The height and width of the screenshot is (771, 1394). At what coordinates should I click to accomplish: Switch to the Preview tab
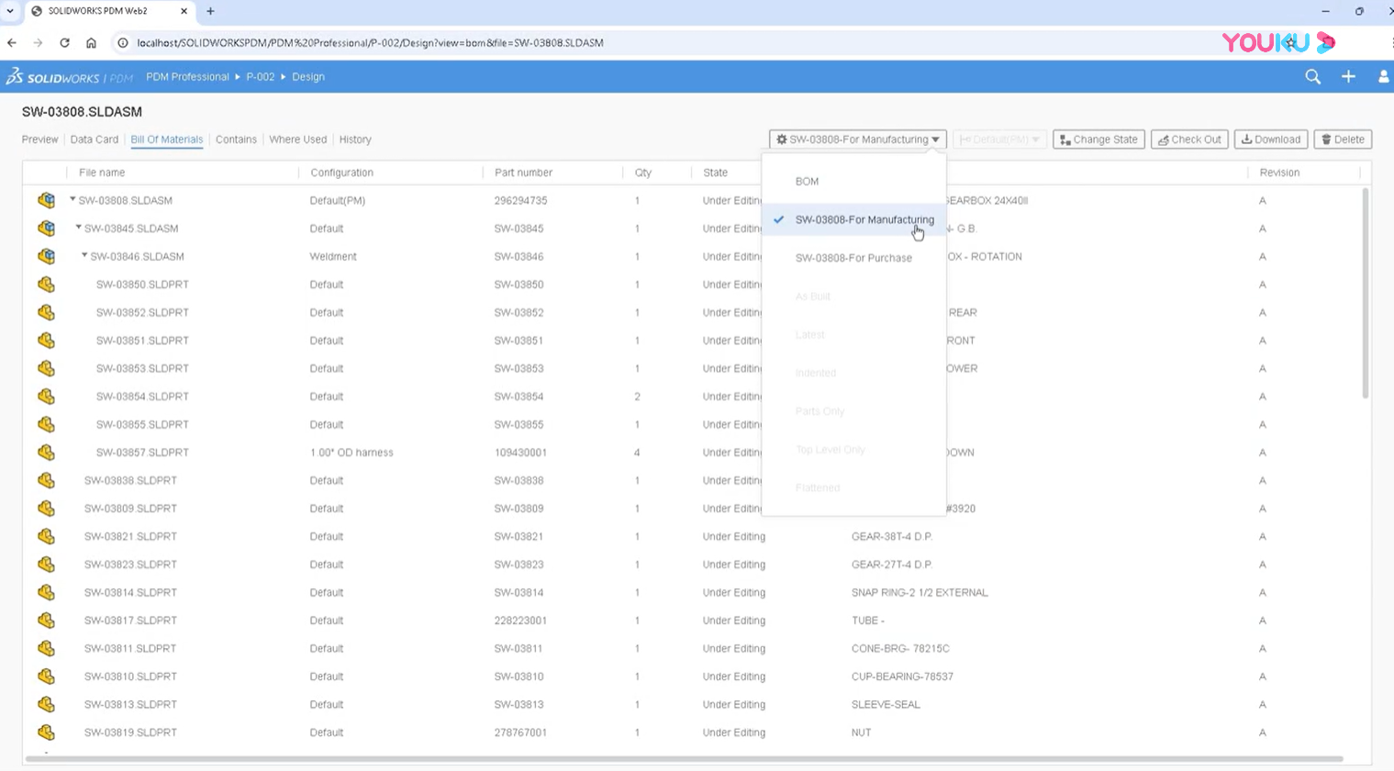(40, 140)
